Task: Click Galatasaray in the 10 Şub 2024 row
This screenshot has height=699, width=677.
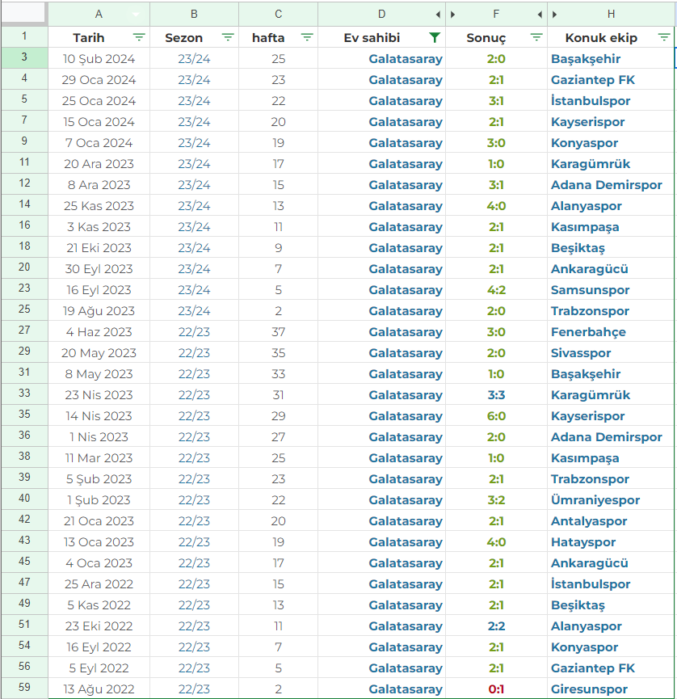Action: [x=405, y=58]
